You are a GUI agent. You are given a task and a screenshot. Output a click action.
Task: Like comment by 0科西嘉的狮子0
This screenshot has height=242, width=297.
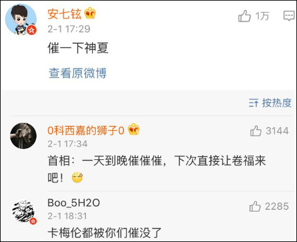pos(256,131)
